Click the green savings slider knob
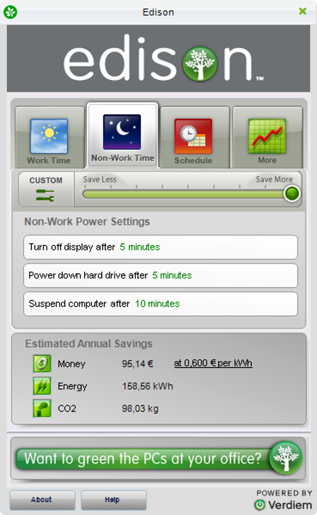317x515 pixels. 292,194
